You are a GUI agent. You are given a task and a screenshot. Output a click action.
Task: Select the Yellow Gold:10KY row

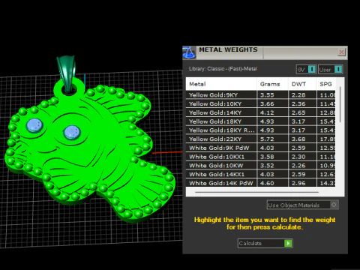(x=260, y=103)
